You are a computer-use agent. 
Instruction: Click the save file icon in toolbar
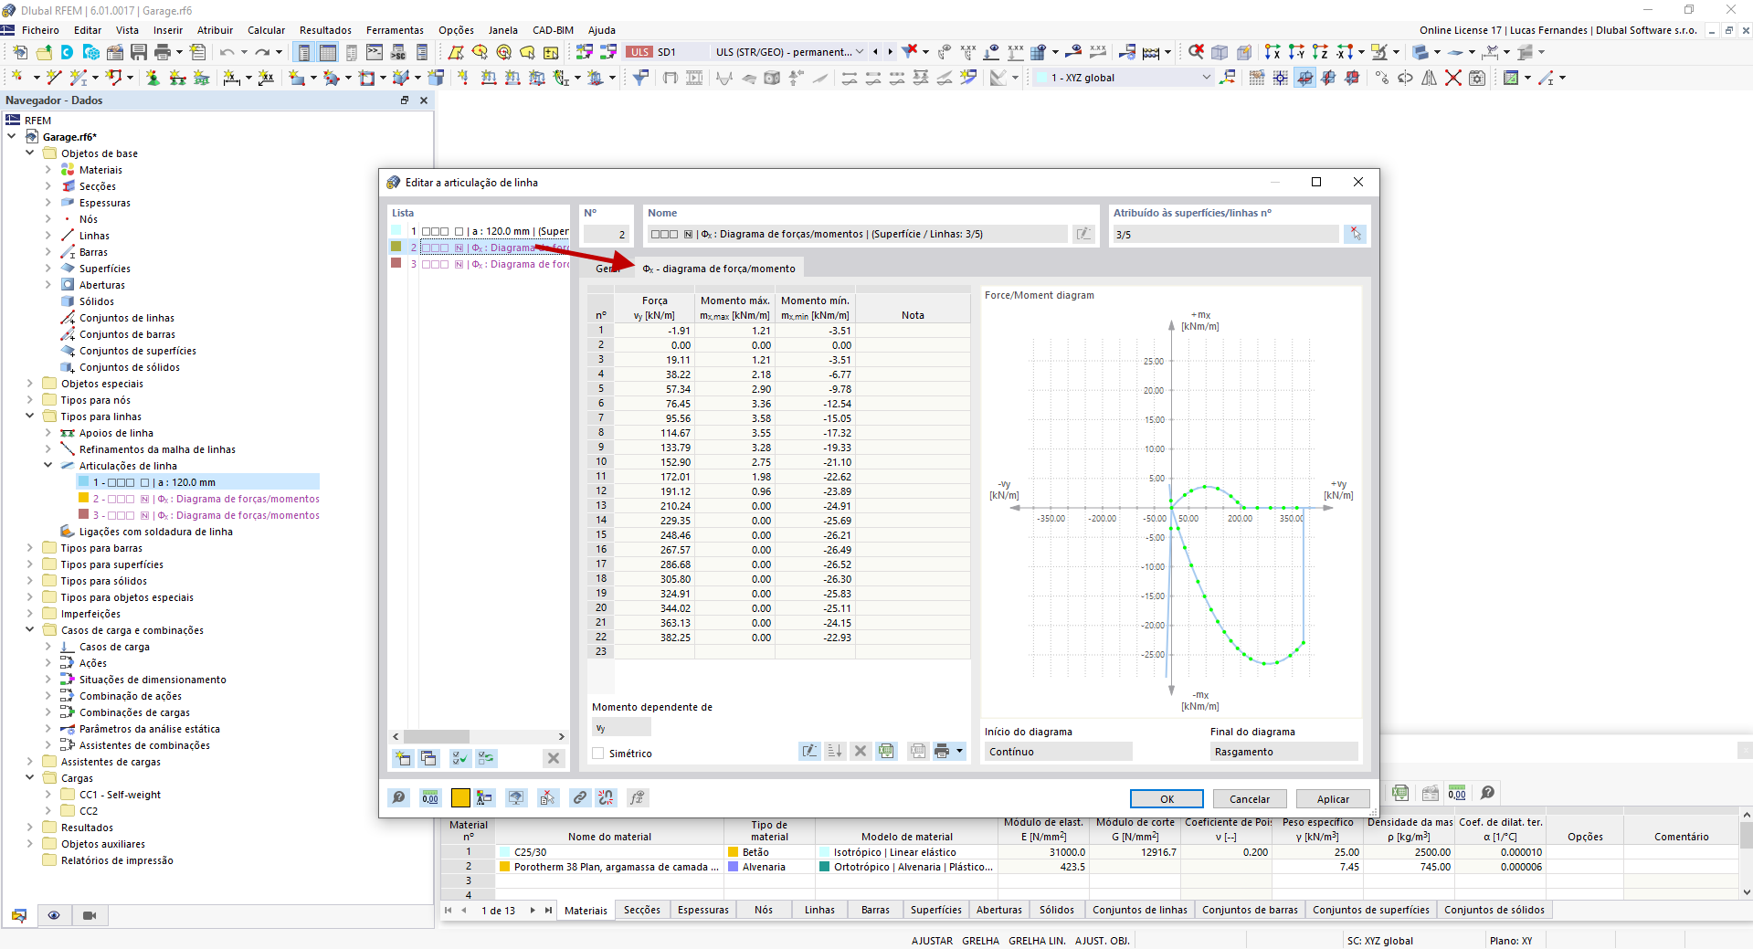pyautogui.click(x=138, y=52)
